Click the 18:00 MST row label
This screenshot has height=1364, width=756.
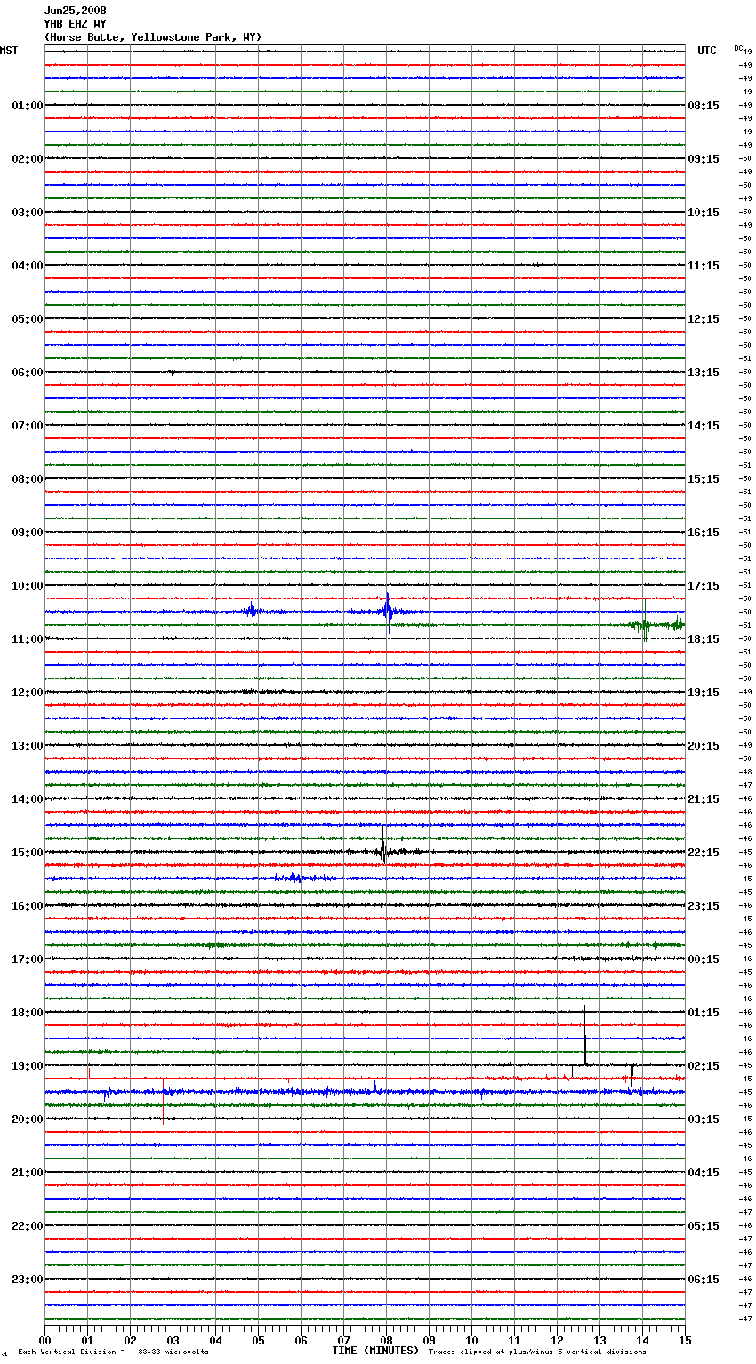28,1013
